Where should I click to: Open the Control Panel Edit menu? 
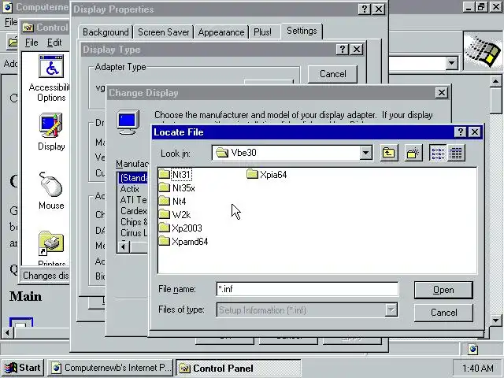click(54, 43)
